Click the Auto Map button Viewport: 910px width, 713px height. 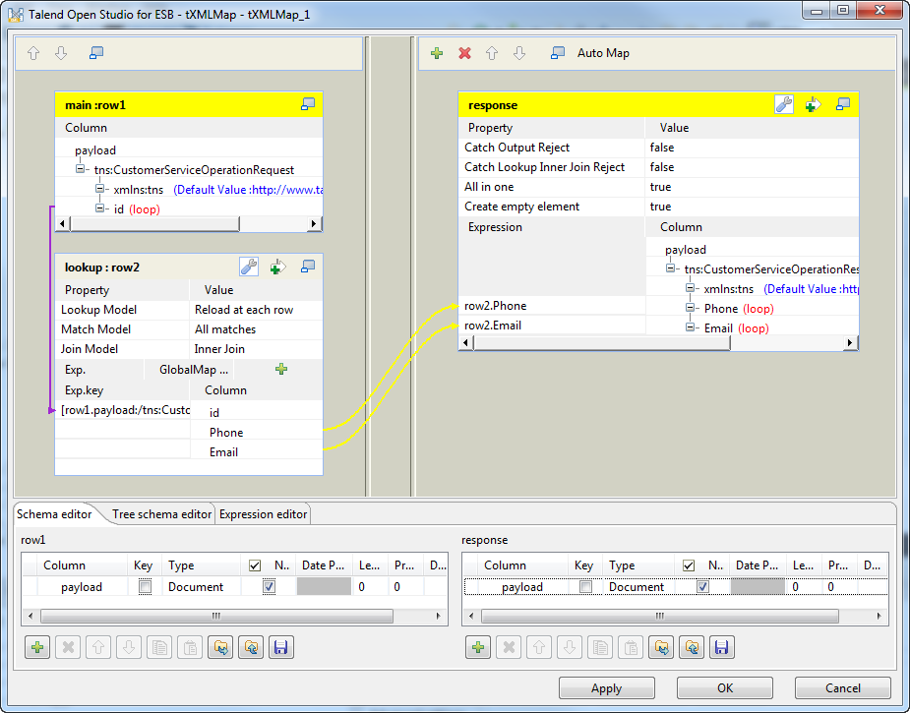click(x=602, y=53)
